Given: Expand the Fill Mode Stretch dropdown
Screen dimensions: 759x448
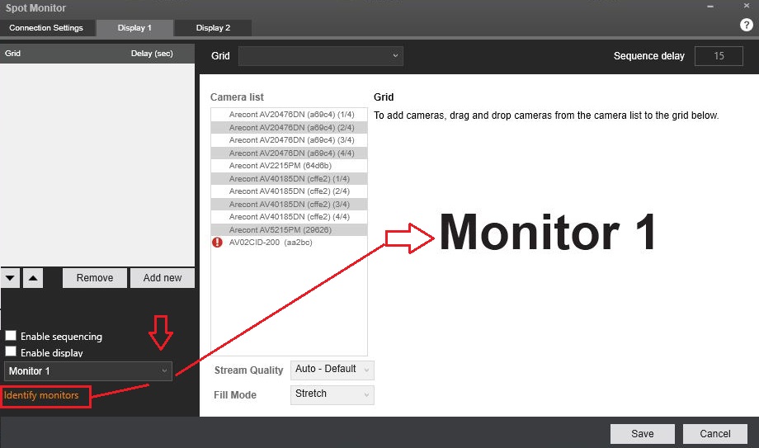Looking at the screenshot, I should pyautogui.click(x=332, y=394).
